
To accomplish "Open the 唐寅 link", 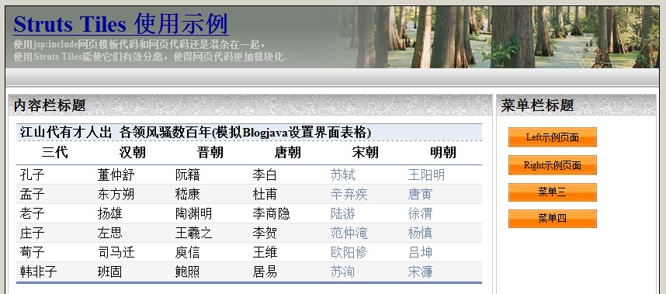I will click(x=420, y=194).
